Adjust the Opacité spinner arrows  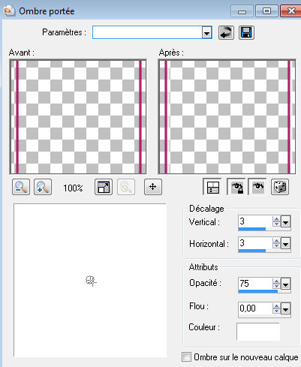pos(276,284)
